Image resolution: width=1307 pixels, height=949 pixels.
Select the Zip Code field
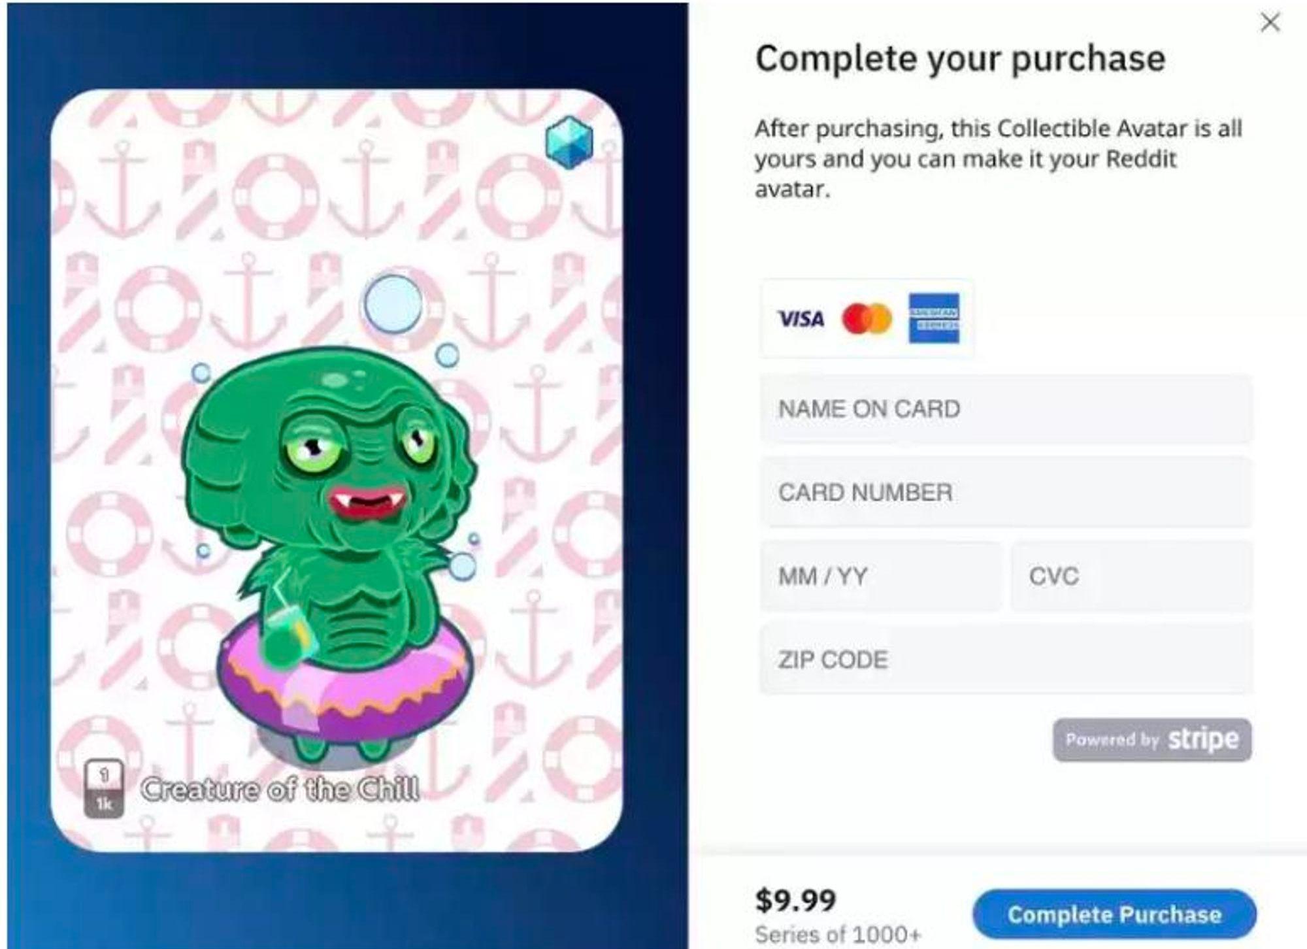click(x=1006, y=659)
